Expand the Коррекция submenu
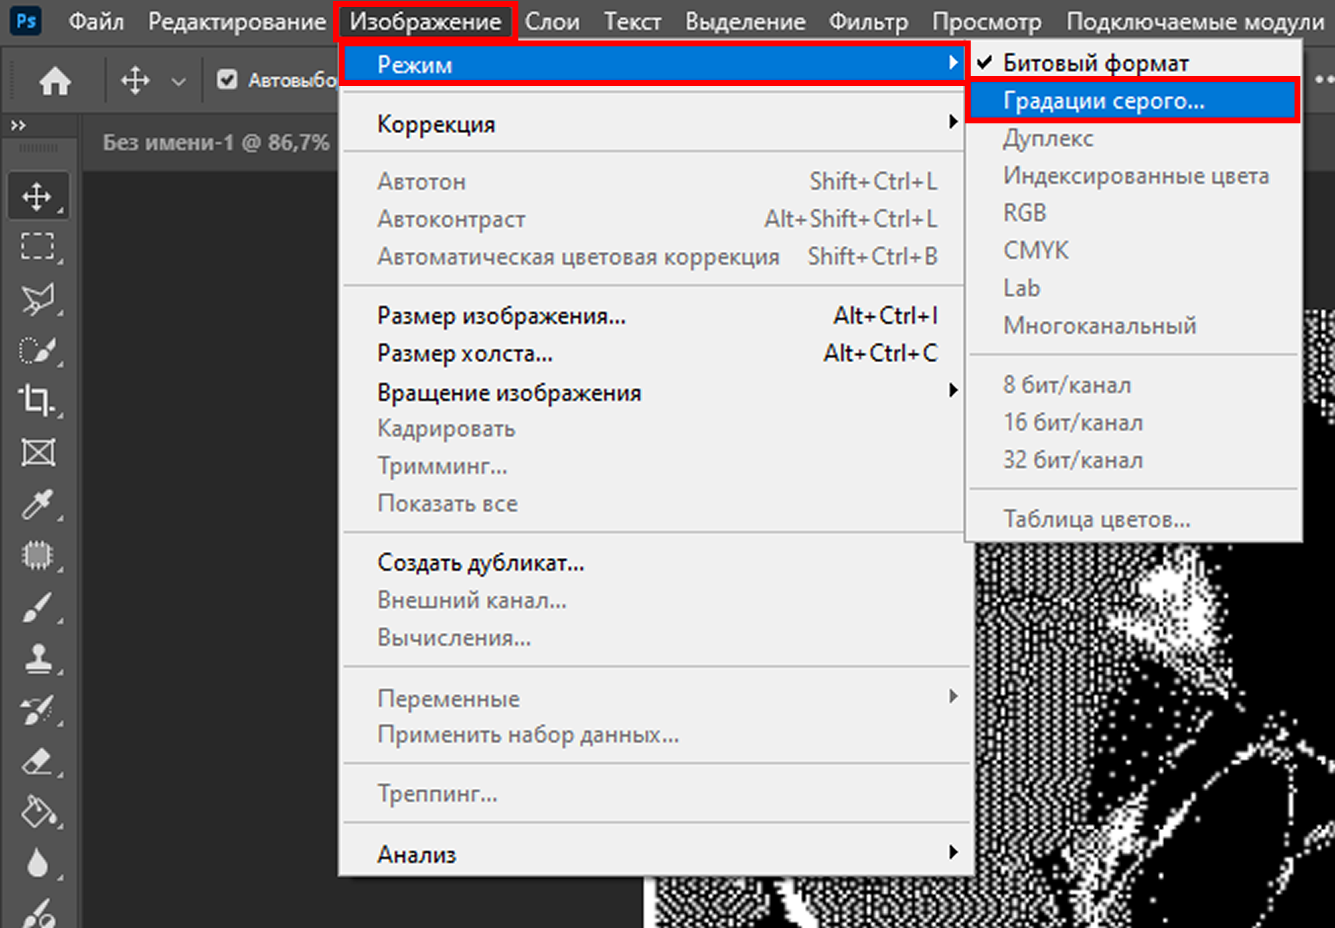1335x928 pixels. 653,124
